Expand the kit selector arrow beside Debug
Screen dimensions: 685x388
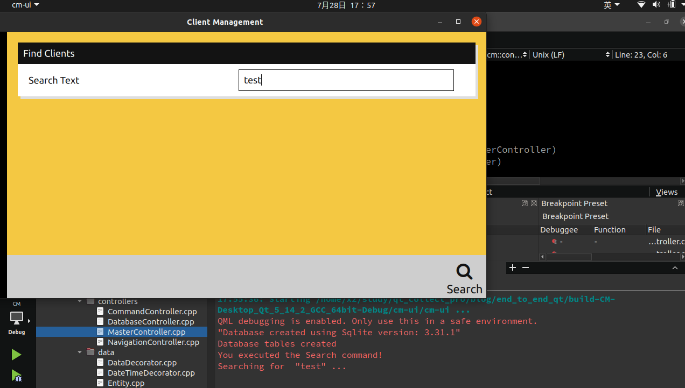29,321
